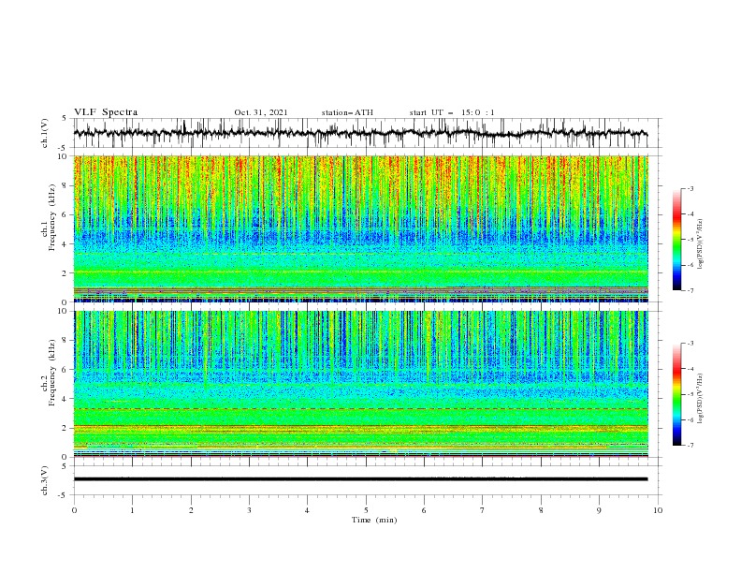Click the 'ch.3(V)' axis label
The height and width of the screenshot is (573, 741).
45,480
